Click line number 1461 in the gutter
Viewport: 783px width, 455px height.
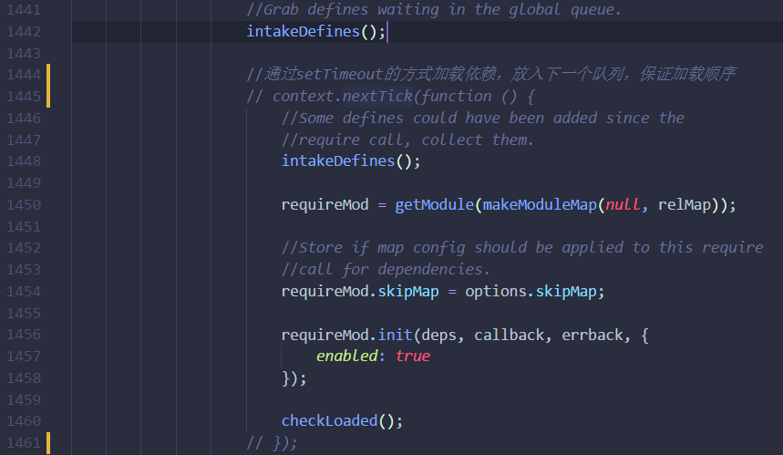[24, 442]
